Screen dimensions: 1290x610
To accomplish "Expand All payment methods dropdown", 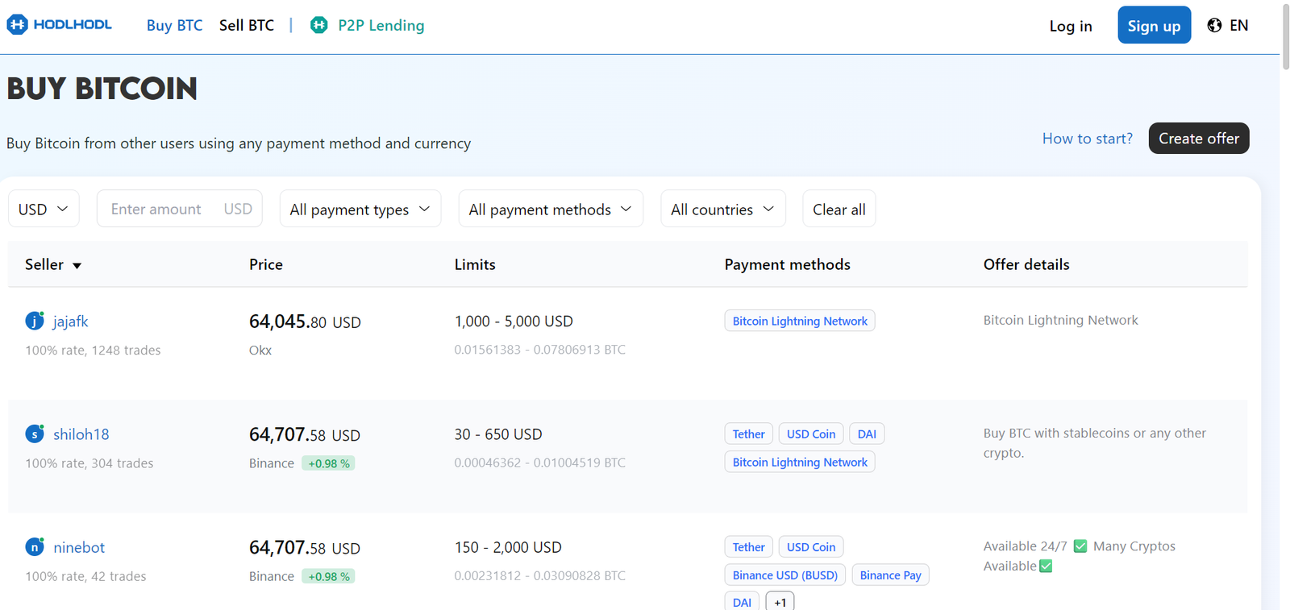I will click(x=551, y=209).
